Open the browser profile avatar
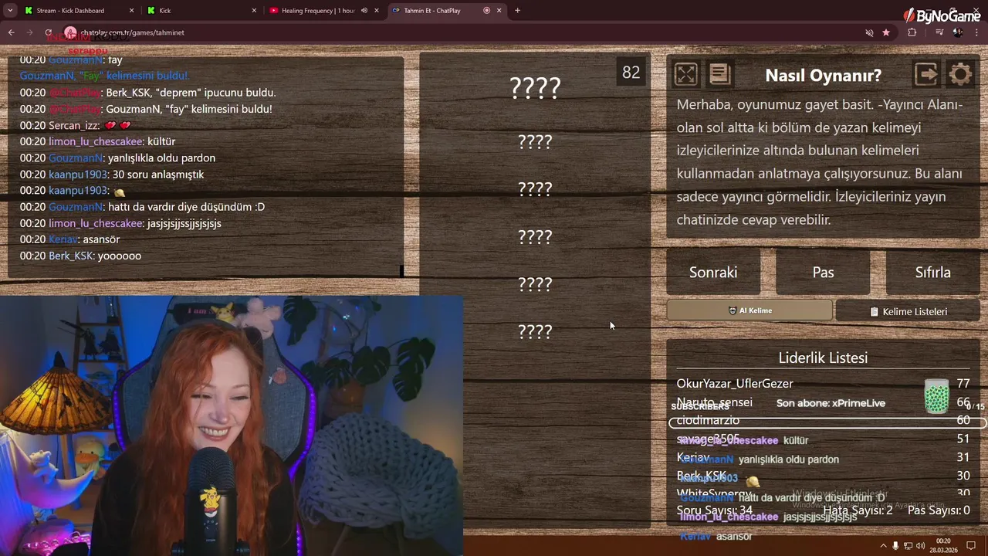988x556 pixels. [958, 32]
